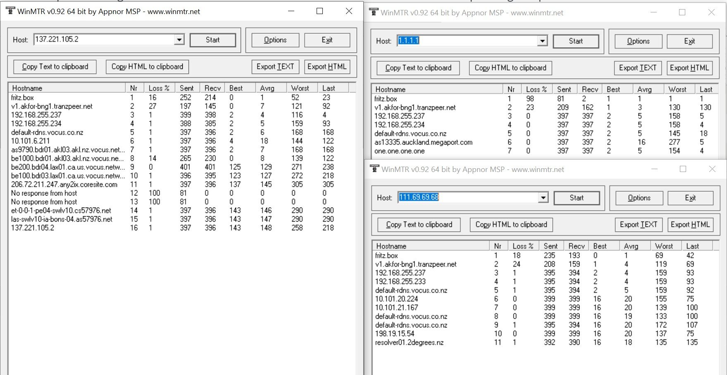Copy HTML to clipboard in 1.1.1.1 window
This screenshot has width=727, height=375.
click(510, 68)
